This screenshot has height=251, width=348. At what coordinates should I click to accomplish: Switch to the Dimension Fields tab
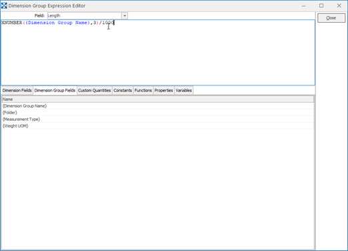click(x=17, y=90)
